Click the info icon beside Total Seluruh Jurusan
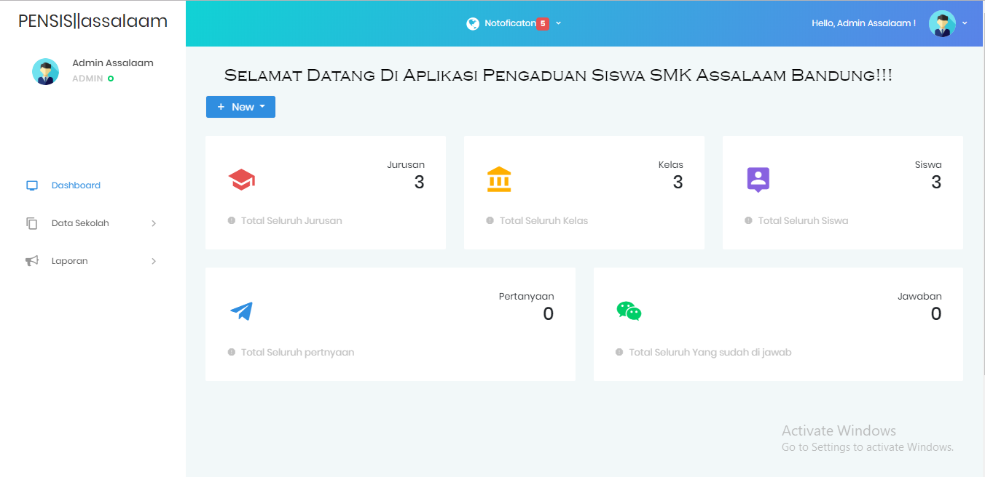 coord(230,220)
